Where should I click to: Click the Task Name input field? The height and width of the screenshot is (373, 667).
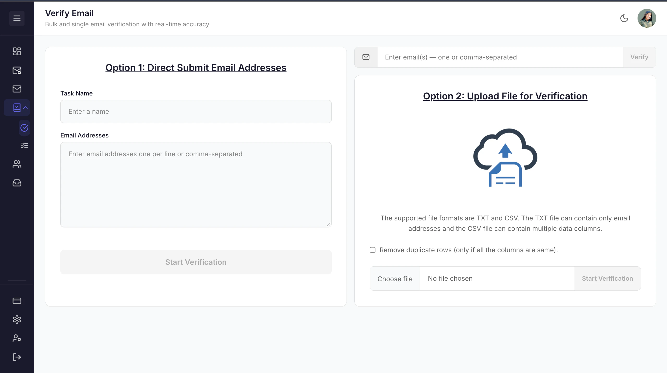click(x=196, y=111)
